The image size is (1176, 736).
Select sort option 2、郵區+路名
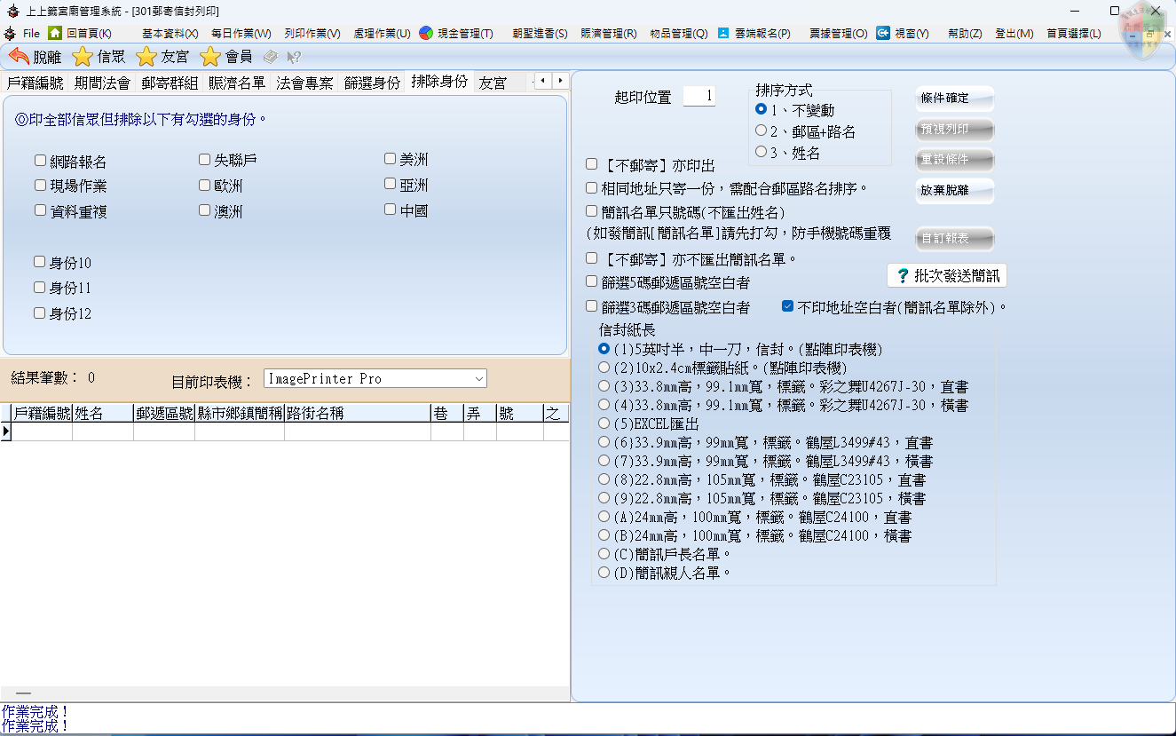coord(761,131)
